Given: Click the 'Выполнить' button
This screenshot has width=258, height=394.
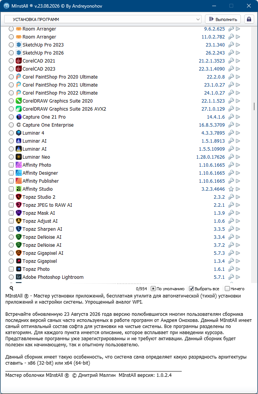Looking at the screenshot, I should click(x=223, y=19).
